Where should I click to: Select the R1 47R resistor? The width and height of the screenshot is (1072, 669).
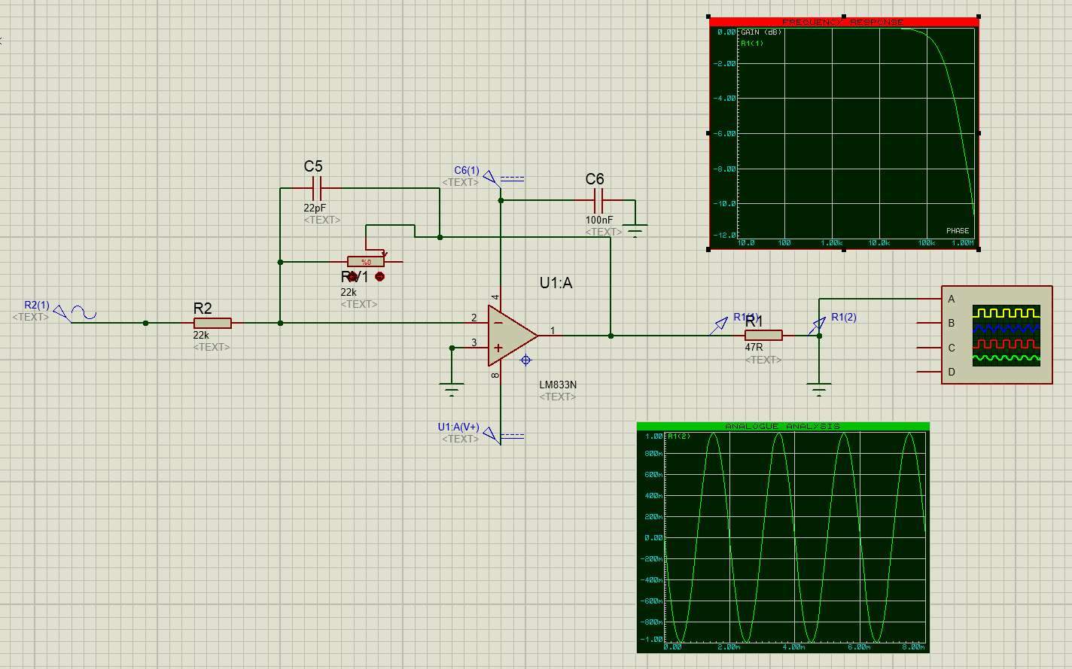tap(763, 336)
